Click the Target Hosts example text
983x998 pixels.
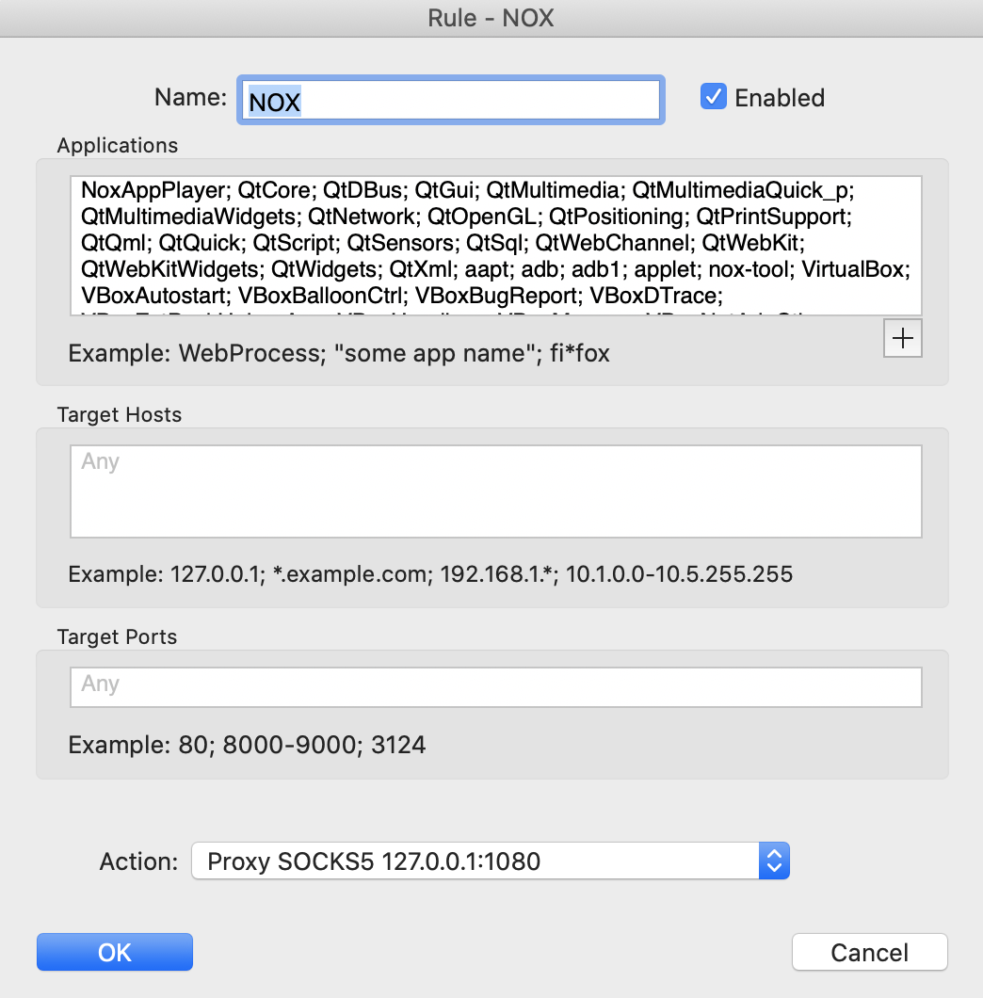tap(430, 574)
